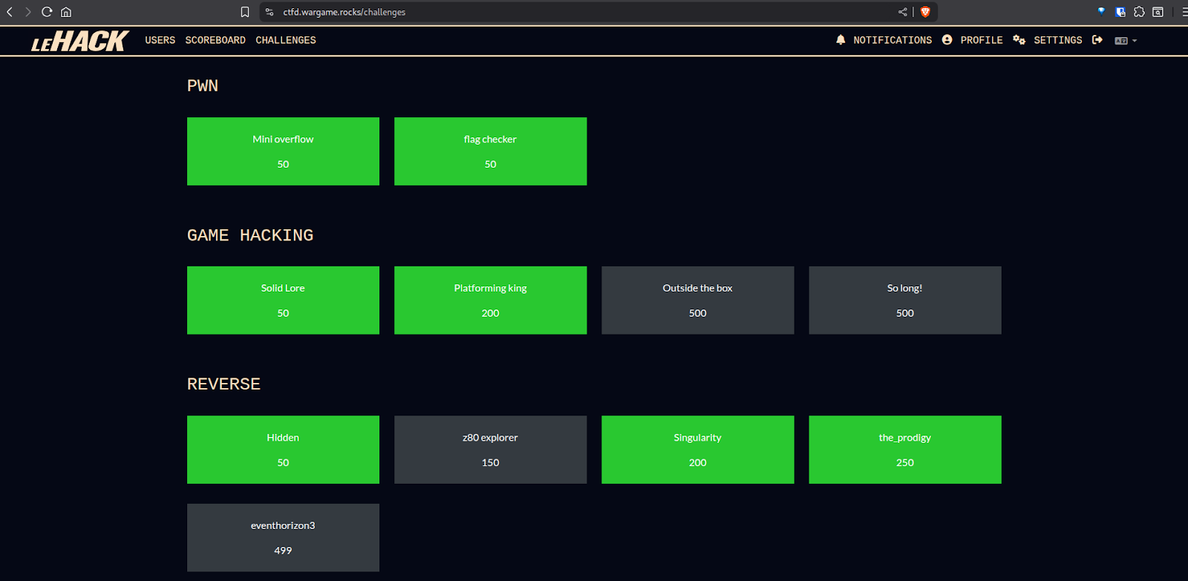This screenshot has height=581, width=1188.
Task: Open the USERS page
Action: [x=160, y=40]
